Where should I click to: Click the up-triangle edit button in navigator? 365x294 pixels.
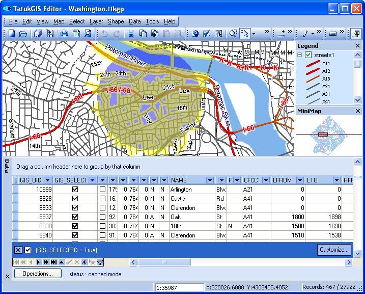pos(62,262)
